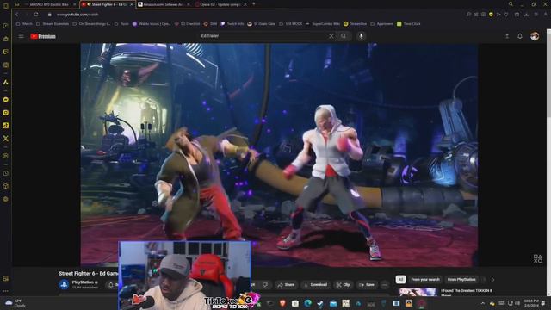Open X (Twitter) in the Opera sidebar

6,139
